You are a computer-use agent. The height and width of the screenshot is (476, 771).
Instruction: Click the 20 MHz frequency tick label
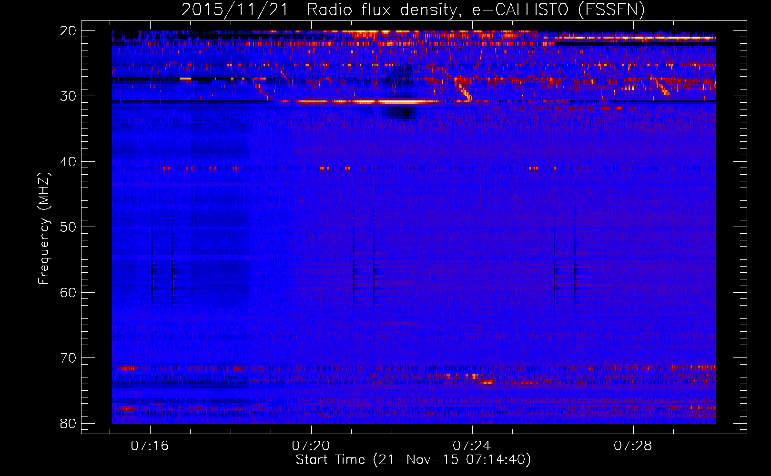point(69,31)
